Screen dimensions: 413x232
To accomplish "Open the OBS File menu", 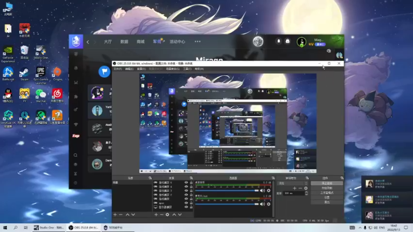I will tap(118, 69).
